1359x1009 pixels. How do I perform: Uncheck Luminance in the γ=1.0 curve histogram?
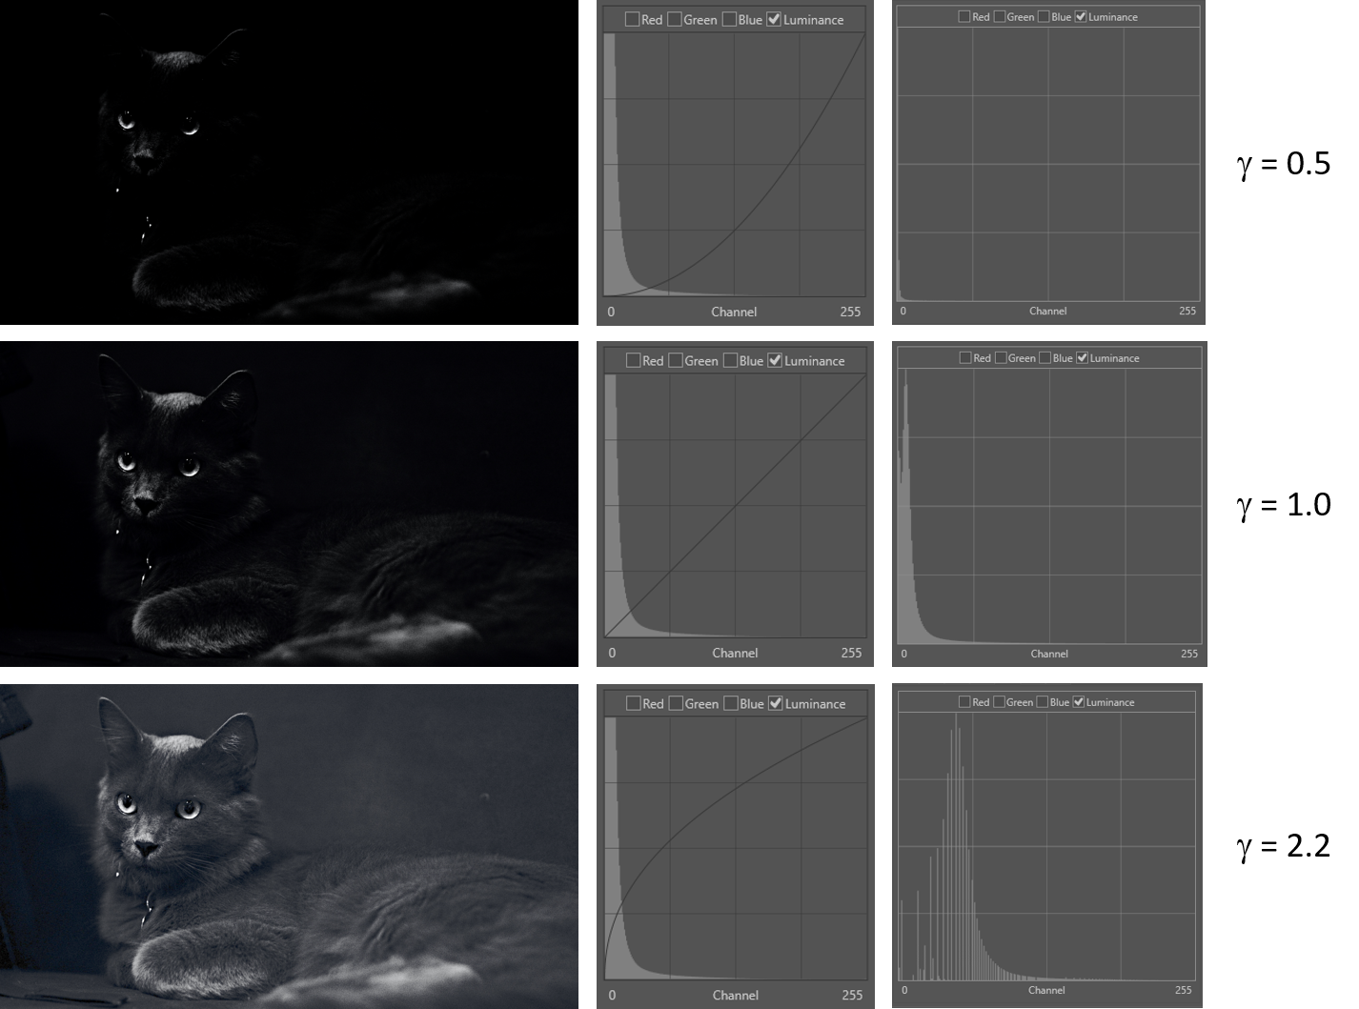[x=774, y=360]
